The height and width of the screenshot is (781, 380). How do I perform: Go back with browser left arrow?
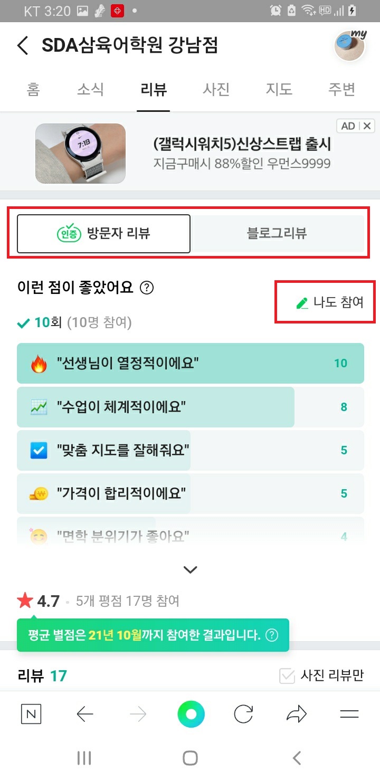pyautogui.click(x=84, y=715)
